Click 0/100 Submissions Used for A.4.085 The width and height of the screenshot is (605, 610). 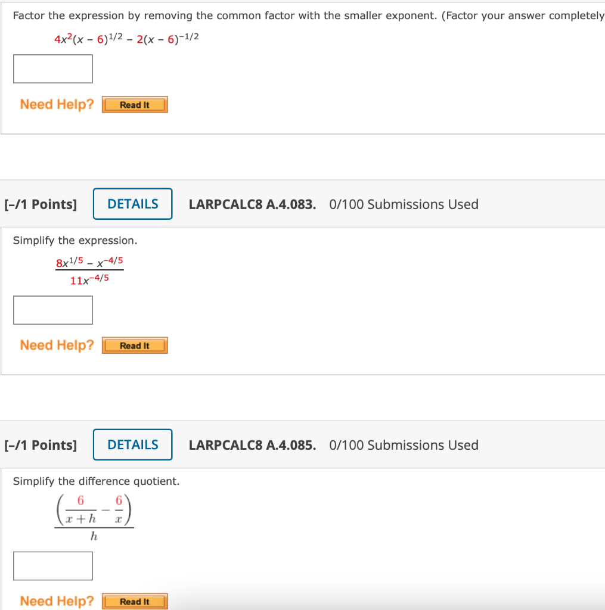tap(403, 445)
